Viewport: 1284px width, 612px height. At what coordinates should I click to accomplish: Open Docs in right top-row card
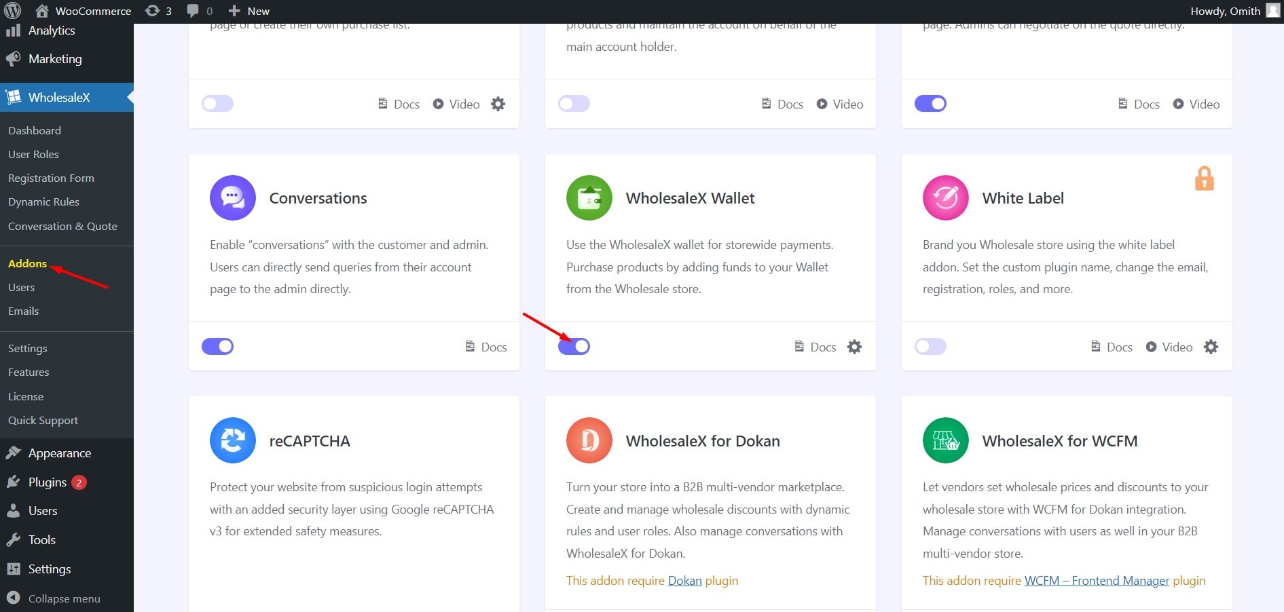click(x=1139, y=104)
